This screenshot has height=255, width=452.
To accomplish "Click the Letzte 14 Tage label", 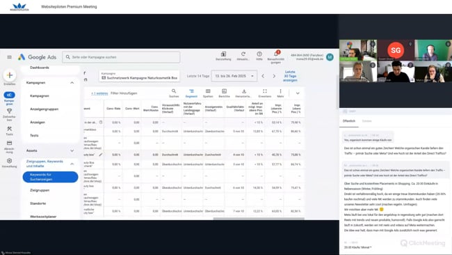I will (198, 76).
